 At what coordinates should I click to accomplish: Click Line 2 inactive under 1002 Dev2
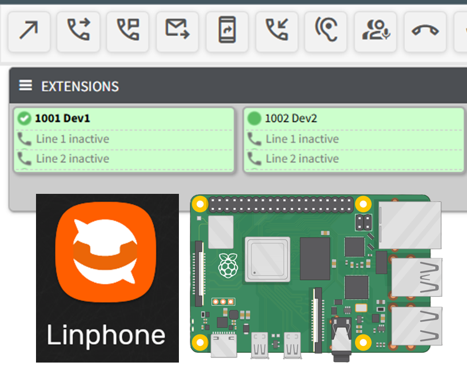302,158
